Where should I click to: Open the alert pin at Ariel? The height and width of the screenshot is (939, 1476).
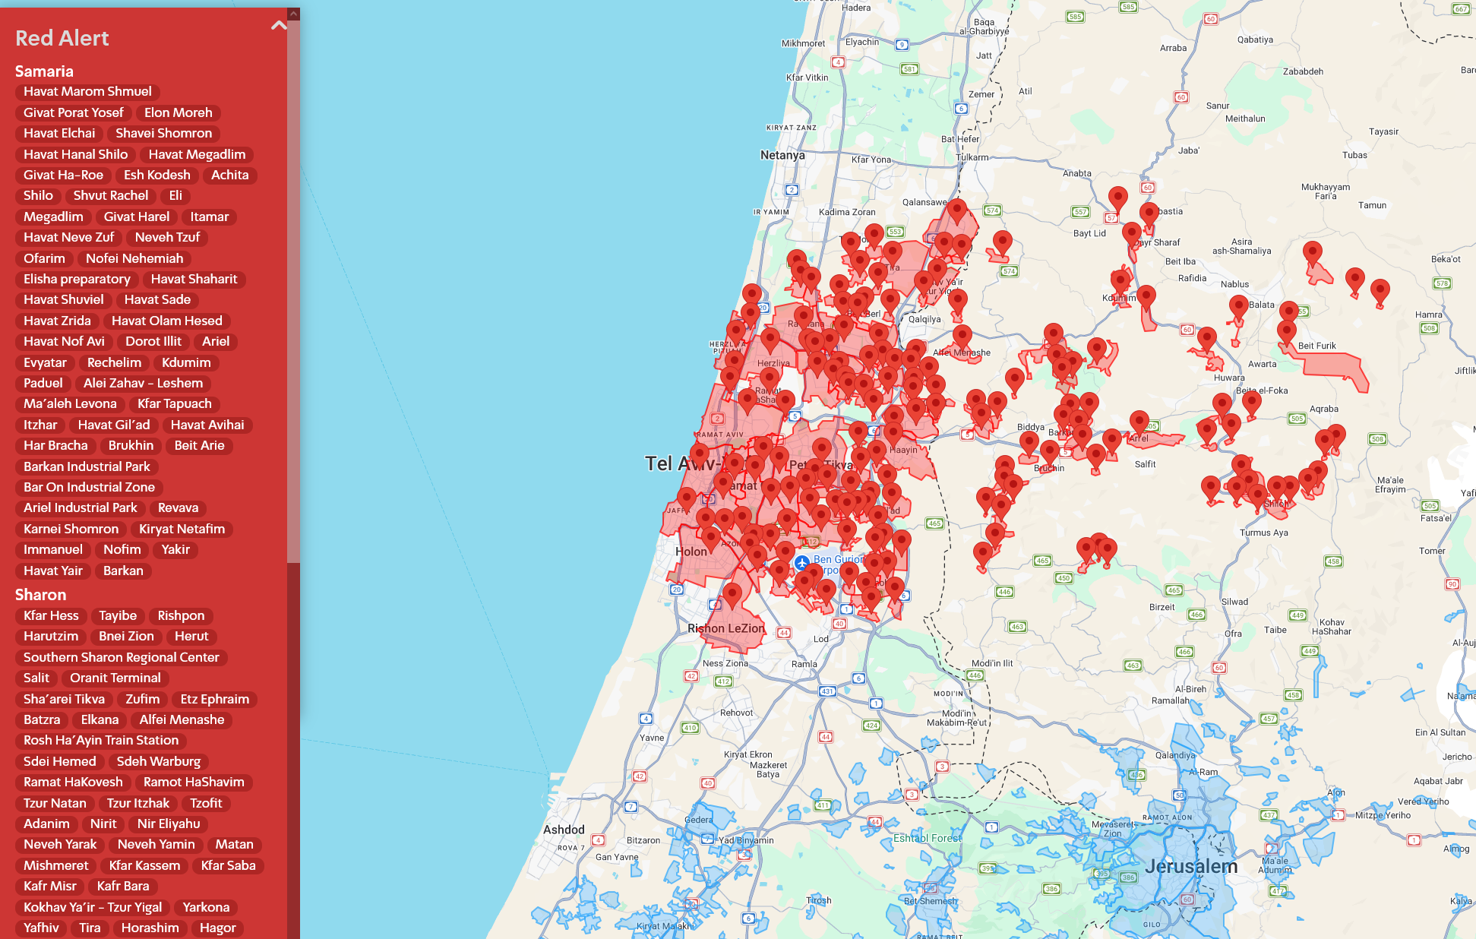(1138, 421)
